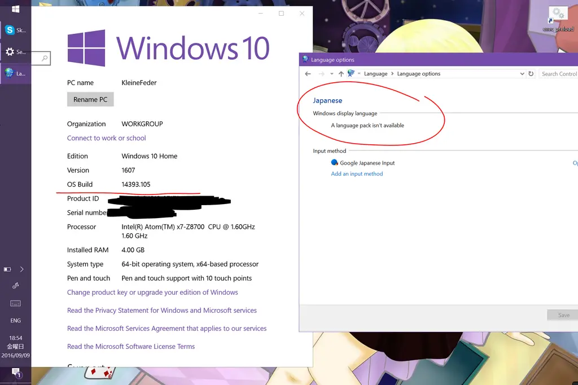This screenshot has width=578, height=385.
Task: Maximize the Settings About window
Action: coord(281,14)
